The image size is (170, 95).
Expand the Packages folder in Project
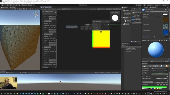coord(122,25)
